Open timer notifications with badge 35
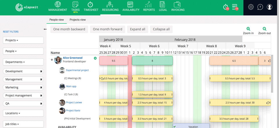The height and width of the screenshot is (128, 279). (226, 7)
